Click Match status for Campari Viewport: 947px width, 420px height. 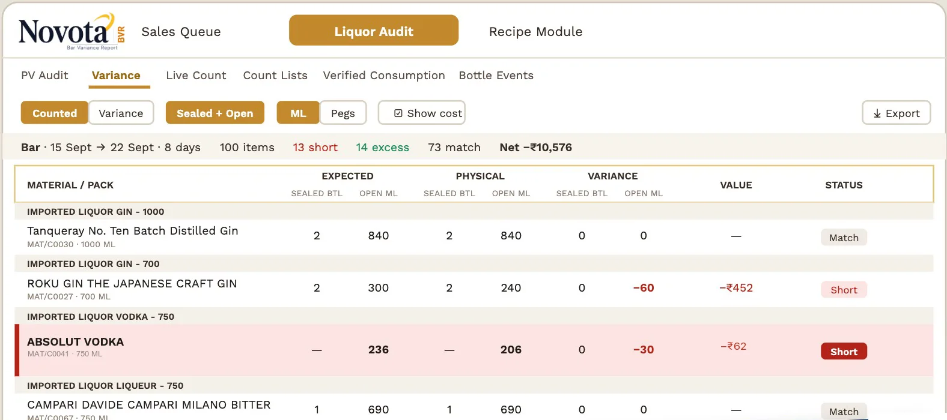[844, 412]
